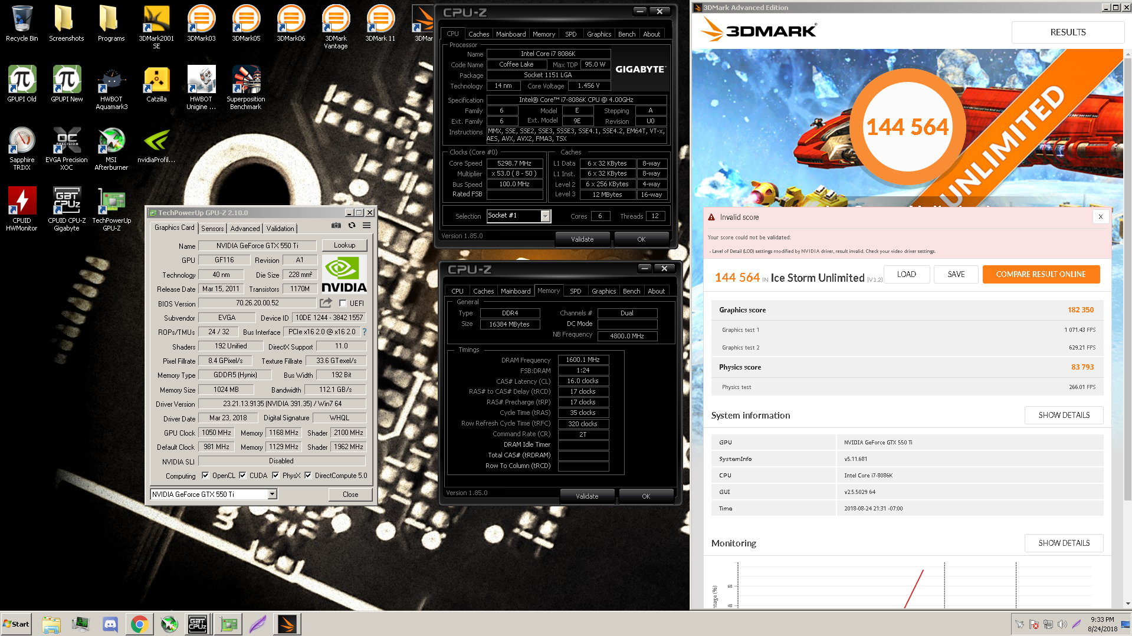Open Sapphire TRIXX shortcut
The image size is (1132, 636).
coord(22,149)
